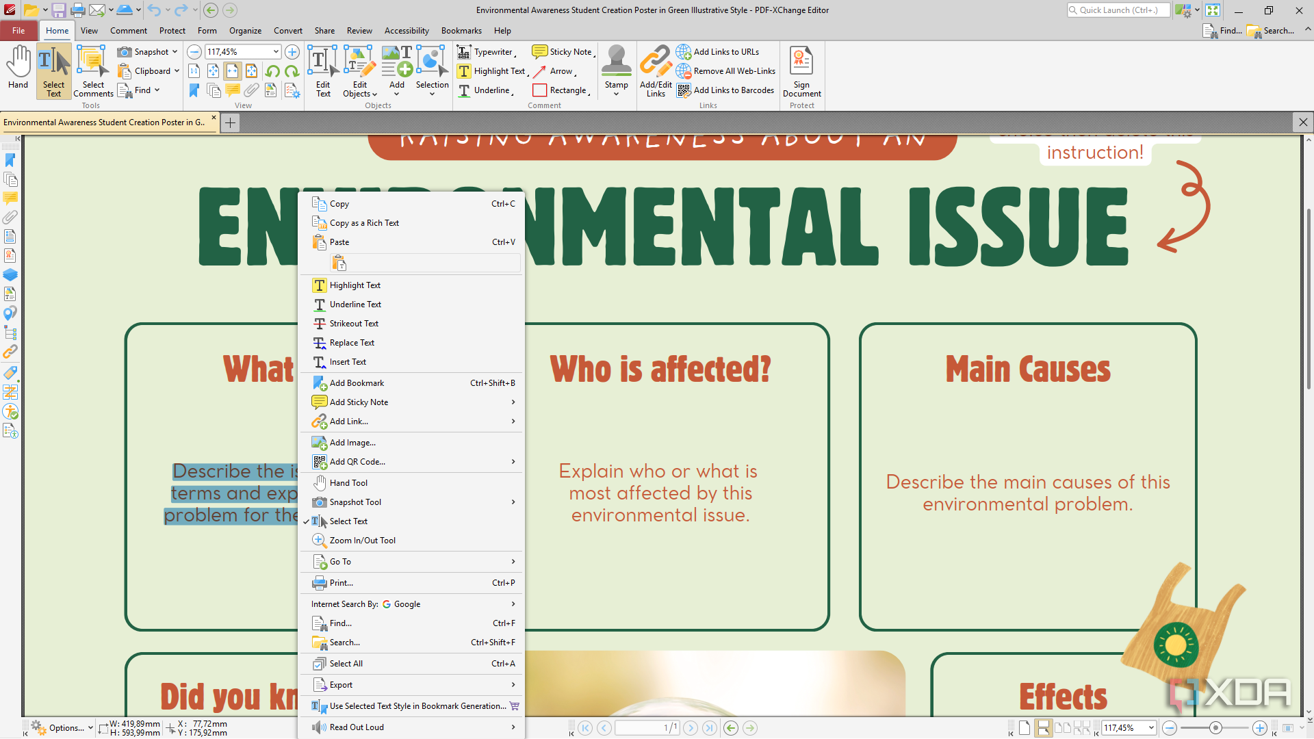1314x739 pixels.
Task: Activate Hand Tool from context menu
Action: 348,483
